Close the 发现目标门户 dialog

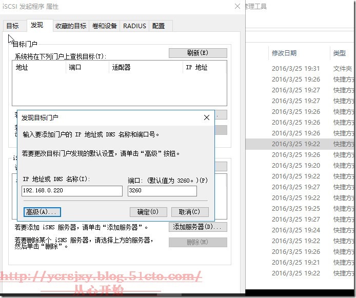coord(207,117)
